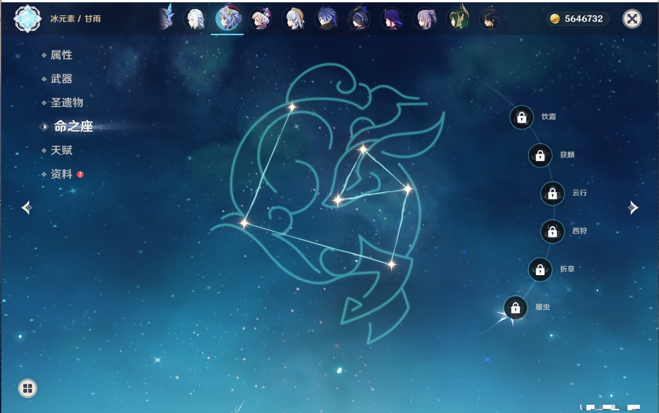The image size is (659, 413).
Task: Choose the green-haired character avatar
Action: (x=458, y=19)
